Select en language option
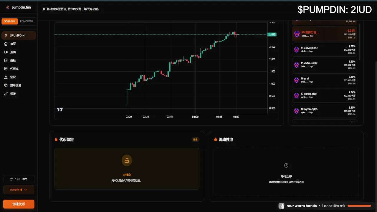377x212 pixels. pyautogui.click(x=19, y=179)
